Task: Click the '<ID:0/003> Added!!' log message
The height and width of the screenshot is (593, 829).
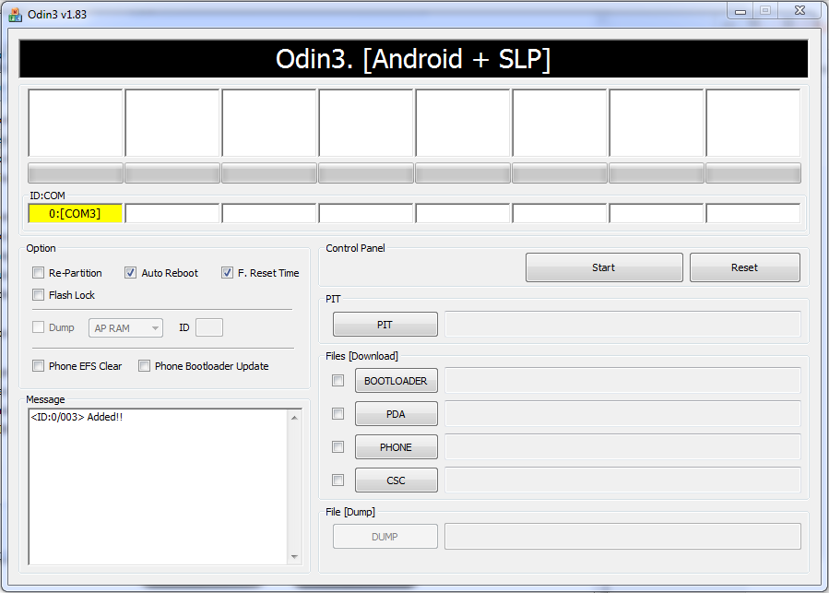Action: tap(77, 417)
